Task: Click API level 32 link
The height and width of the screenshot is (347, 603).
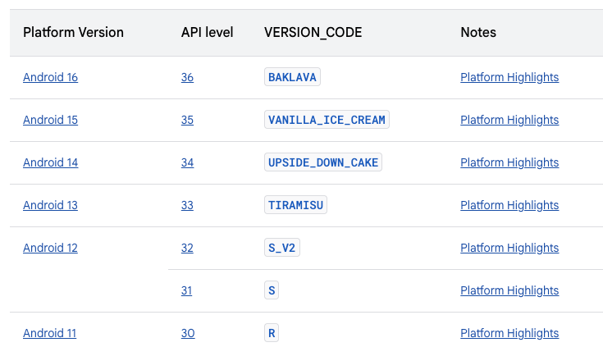Action: tap(187, 248)
